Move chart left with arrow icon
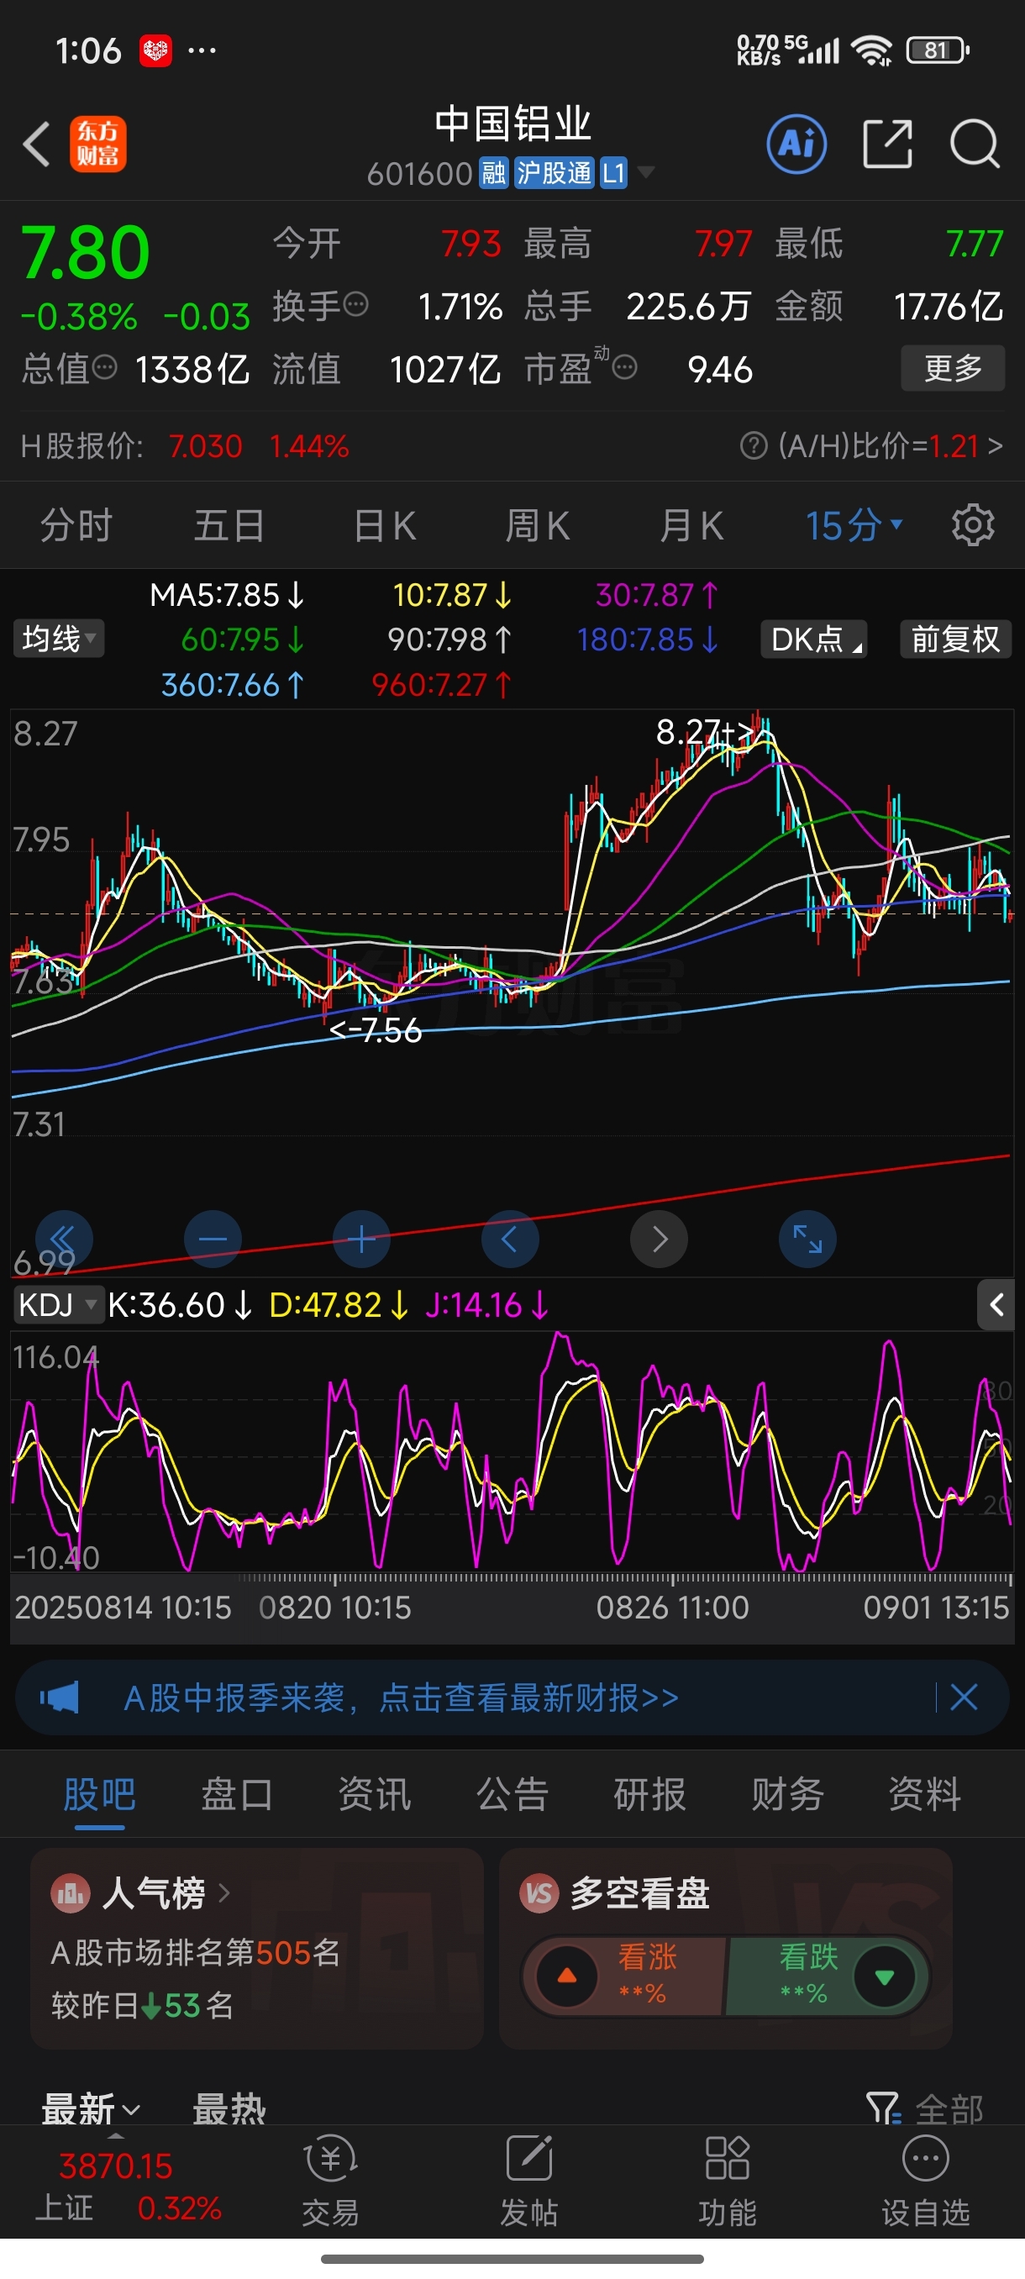The width and height of the screenshot is (1025, 2279). pos(510,1240)
